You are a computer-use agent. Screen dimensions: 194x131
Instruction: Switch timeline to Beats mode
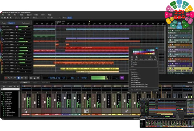point(70,18)
